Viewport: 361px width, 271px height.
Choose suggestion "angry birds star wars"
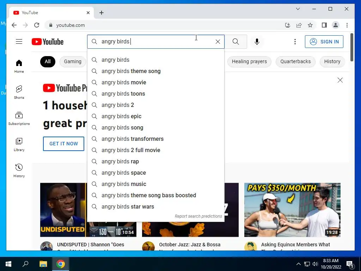click(x=156, y=207)
